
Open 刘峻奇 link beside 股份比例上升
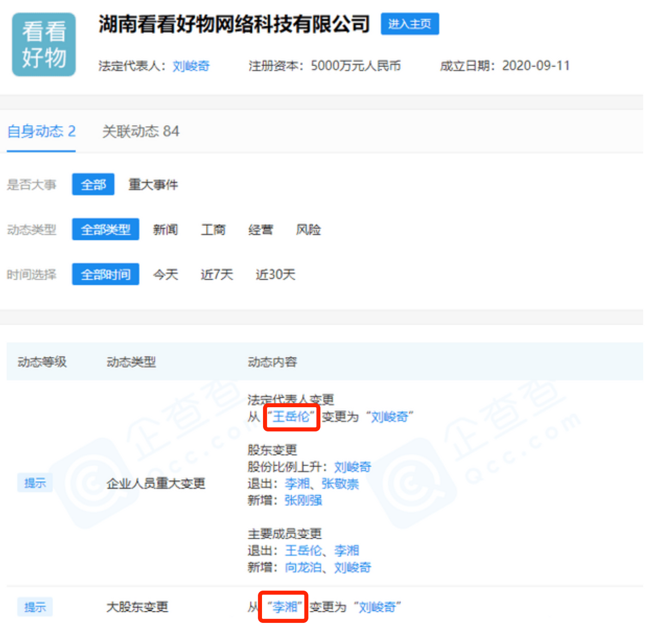353,467
